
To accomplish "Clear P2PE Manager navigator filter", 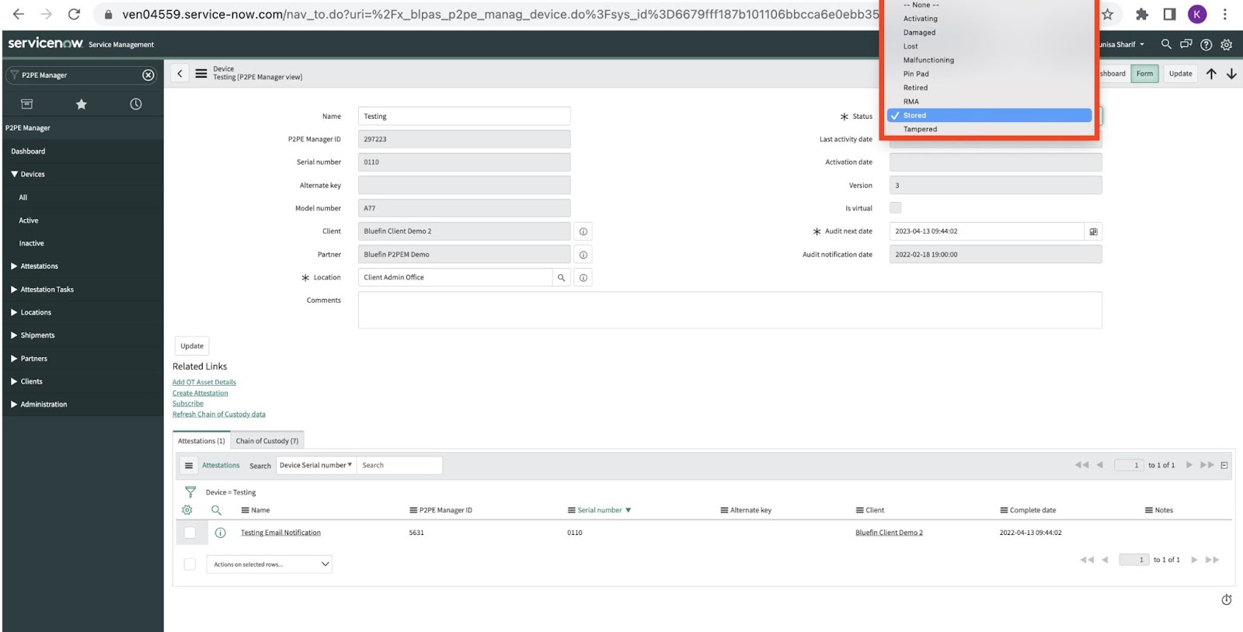I will (148, 75).
